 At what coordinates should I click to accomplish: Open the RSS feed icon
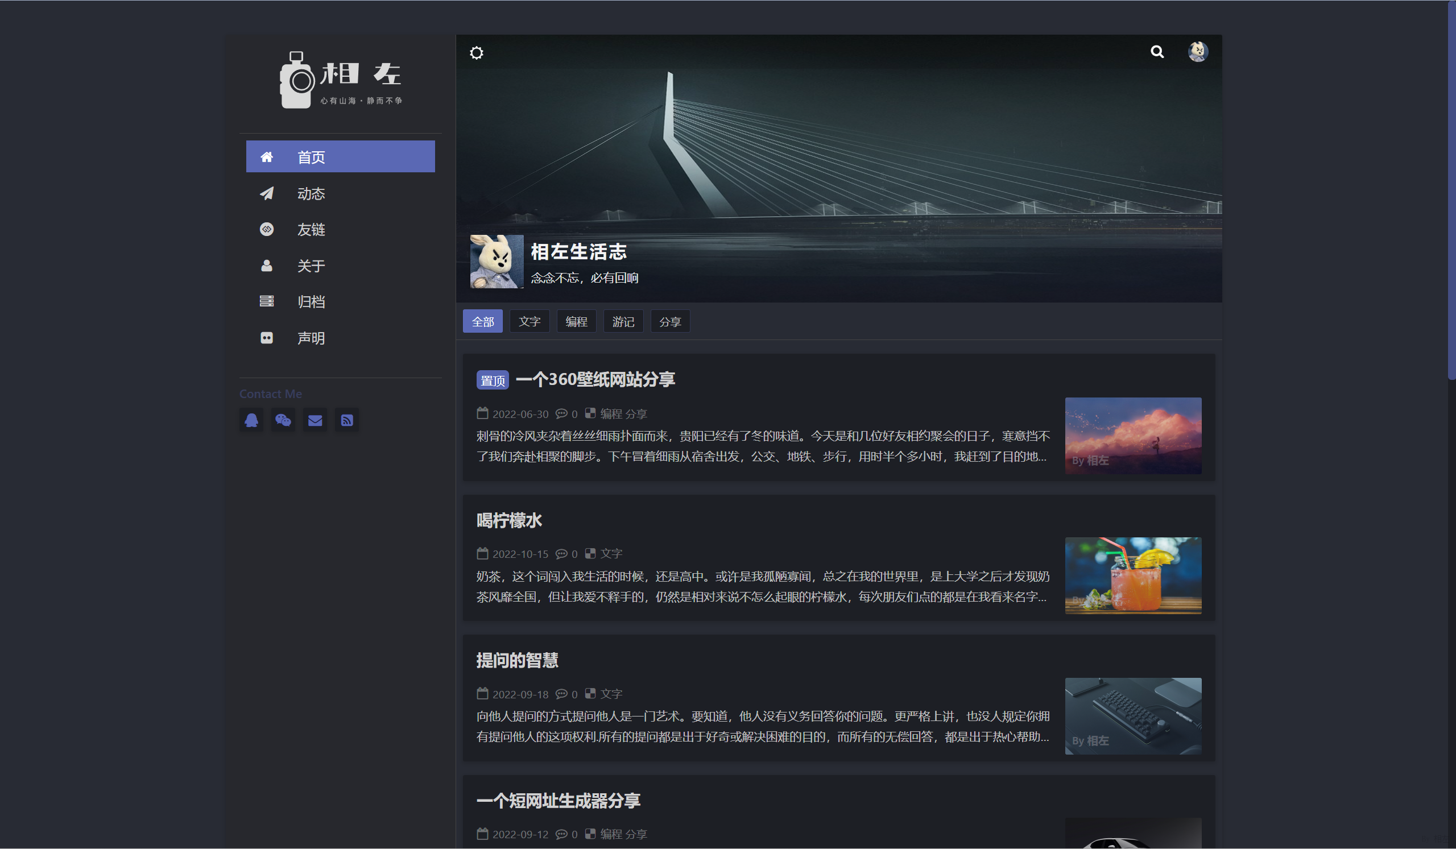[347, 420]
